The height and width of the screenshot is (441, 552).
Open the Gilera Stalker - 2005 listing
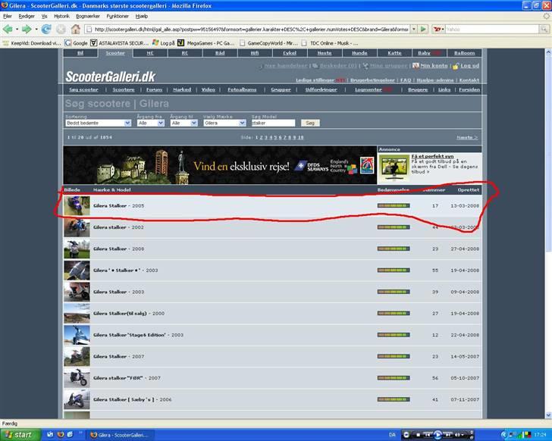(110, 205)
